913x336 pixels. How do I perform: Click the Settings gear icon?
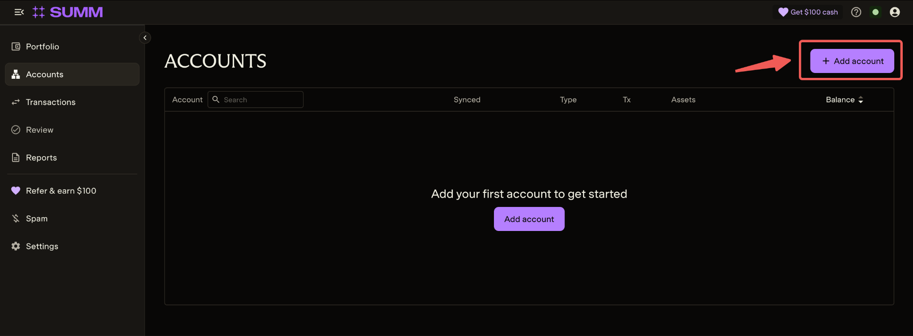[16, 246]
